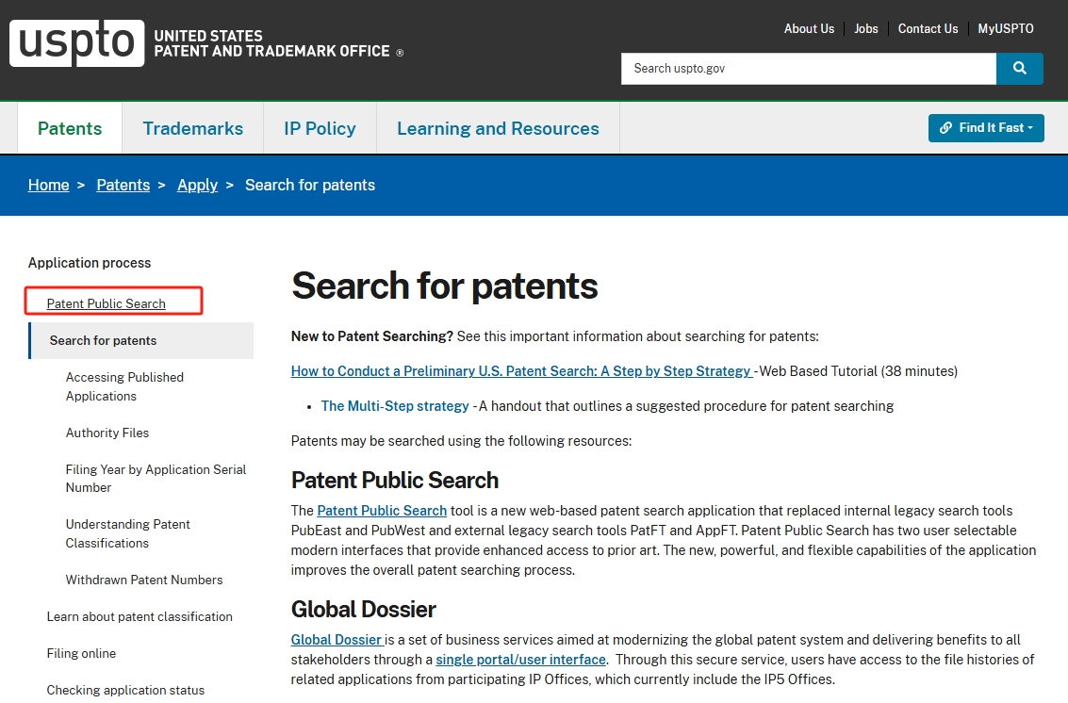
Task: Click the USPTO logo in header
Action: tap(77, 43)
